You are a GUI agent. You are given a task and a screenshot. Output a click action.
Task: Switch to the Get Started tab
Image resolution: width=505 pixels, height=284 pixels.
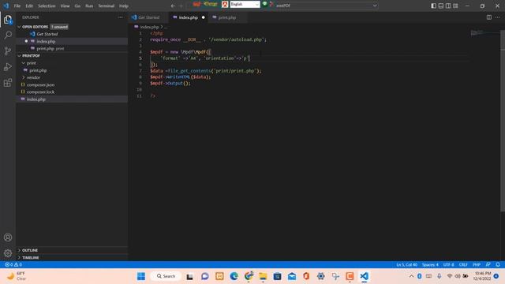[149, 17]
